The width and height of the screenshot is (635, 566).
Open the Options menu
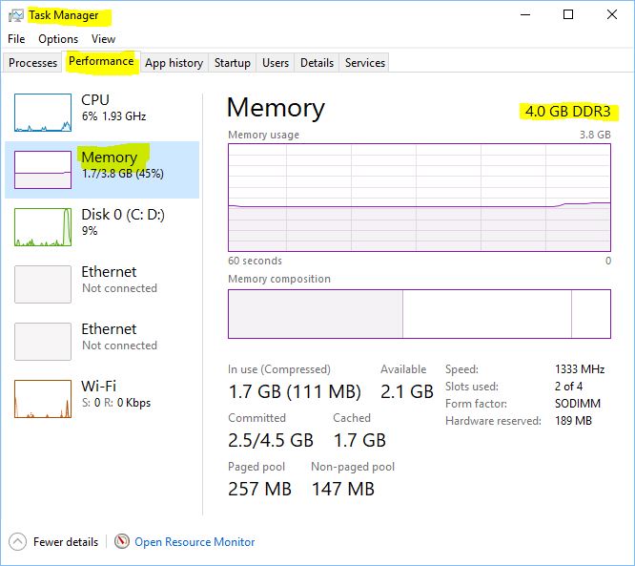point(58,39)
